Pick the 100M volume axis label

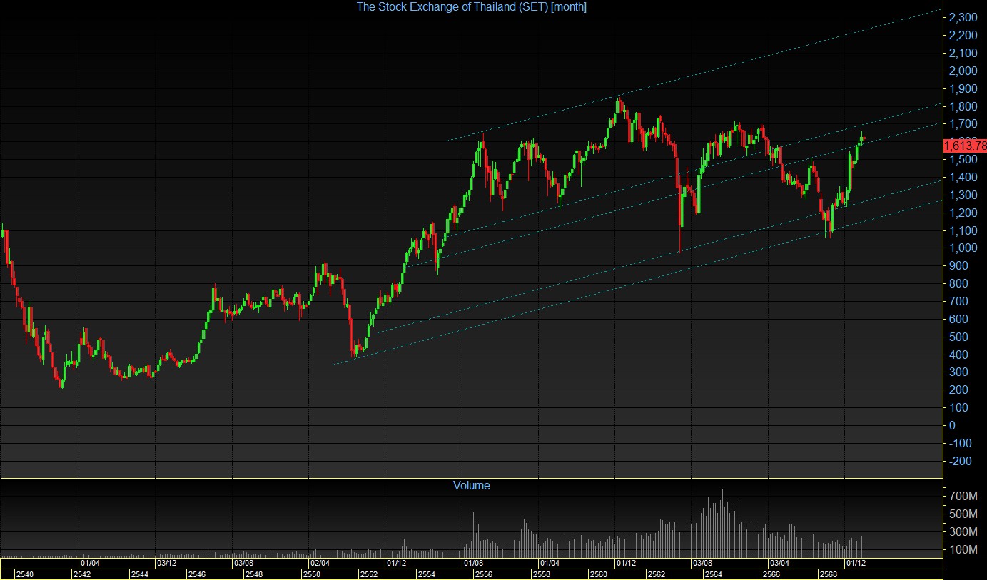[x=962, y=549]
